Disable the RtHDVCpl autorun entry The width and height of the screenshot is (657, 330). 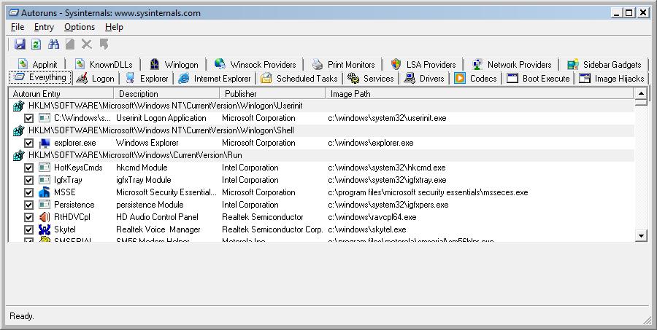coord(28,217)
